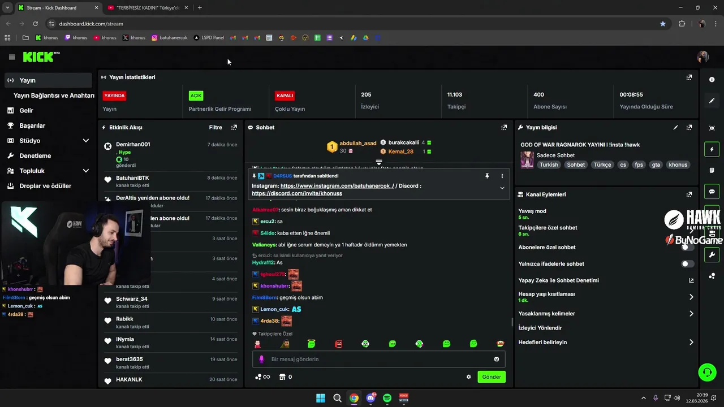
Task: Click the info icon in right sidebar
Action: pyautogui.click(x=712, y=80)
